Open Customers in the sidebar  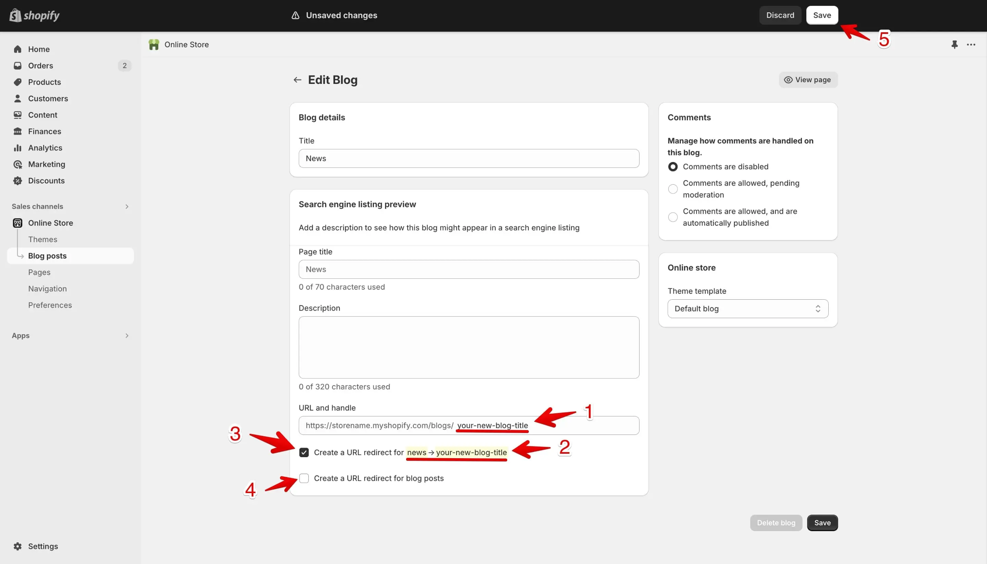pos(48,98)
